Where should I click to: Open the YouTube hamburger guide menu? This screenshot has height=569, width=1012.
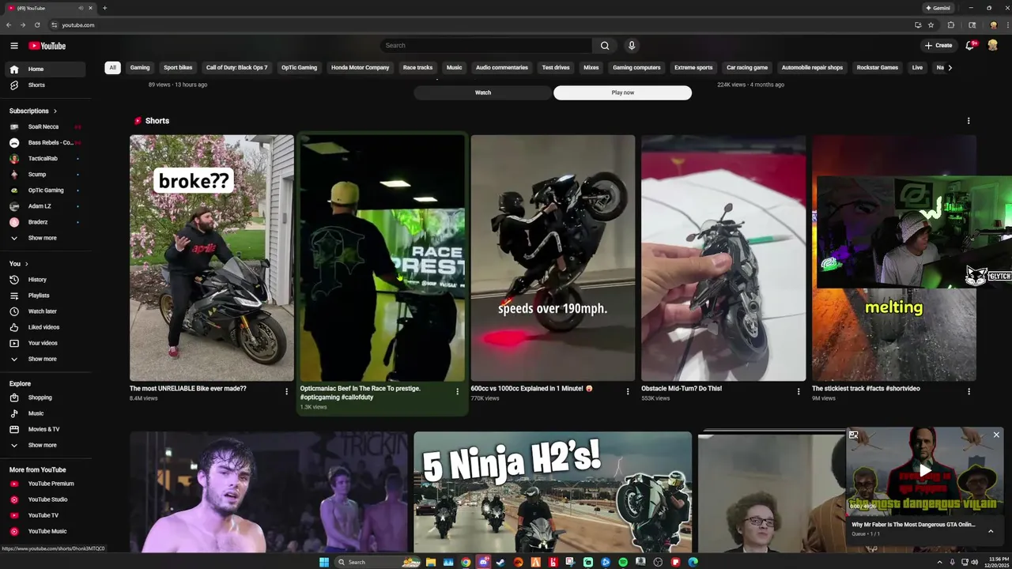point(13,46)
